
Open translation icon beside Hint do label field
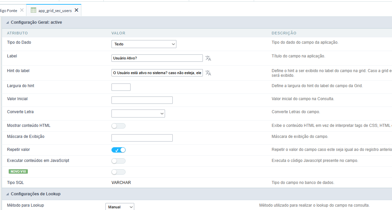[x=208, y=73]
